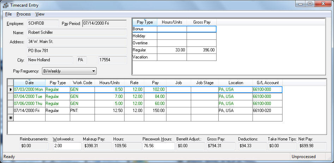Screen dimensions: 334x163
Task: Click the Timecard Entry title bar icon
Action: pos(6,5)
